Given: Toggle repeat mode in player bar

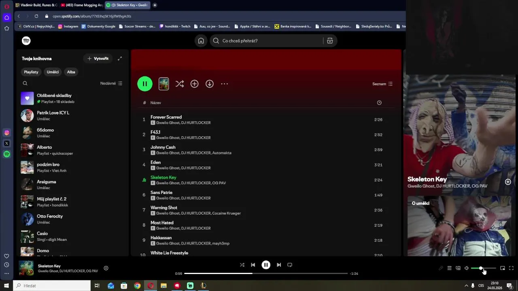Looking at the screenshot, I should coord(290,265).
